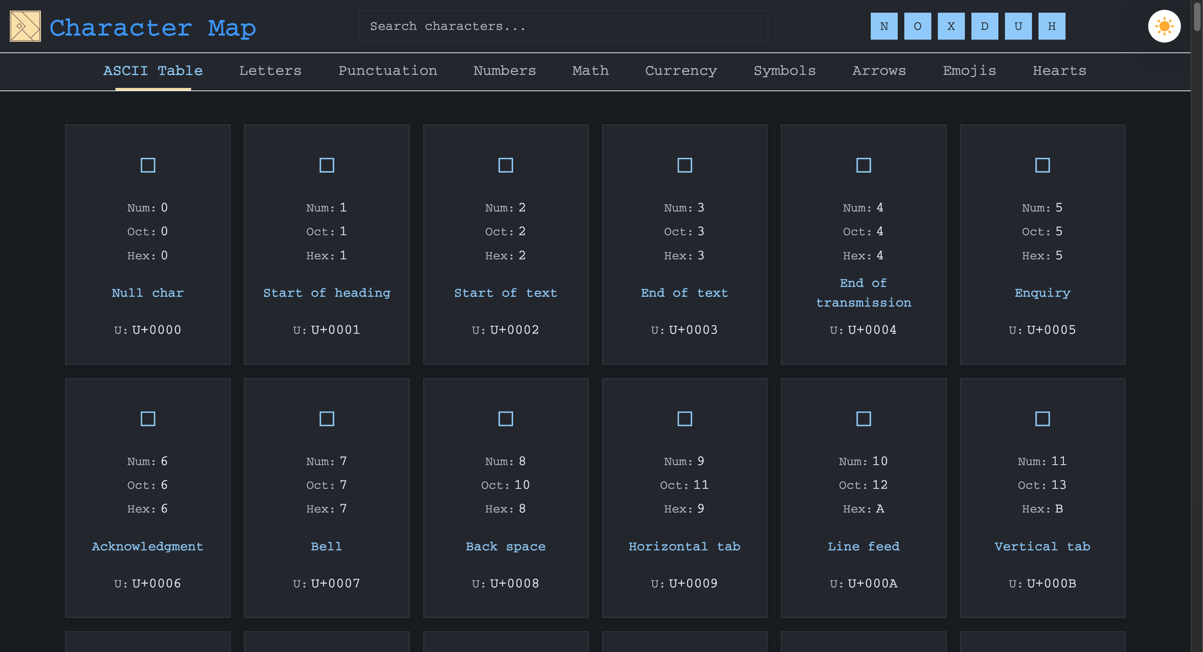Image resolution: width=1203 pixels, height=652 pixels.
Task: Toggle the O field button
Action: coord(917,26)
